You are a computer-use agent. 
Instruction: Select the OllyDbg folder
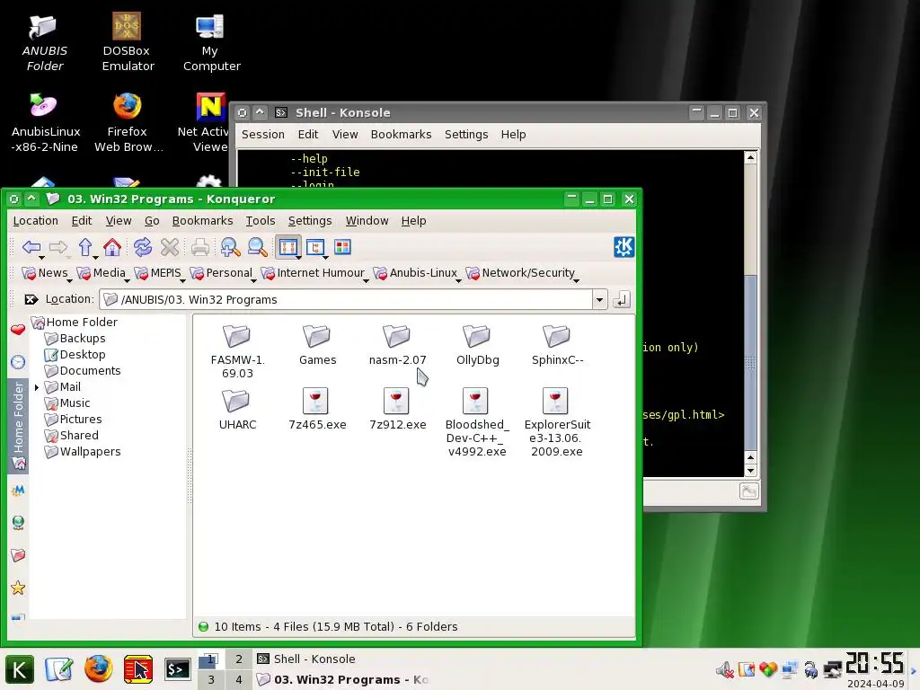click(478, 345)
